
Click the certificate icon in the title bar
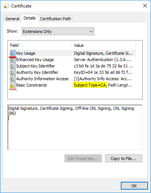coord(6,6)
